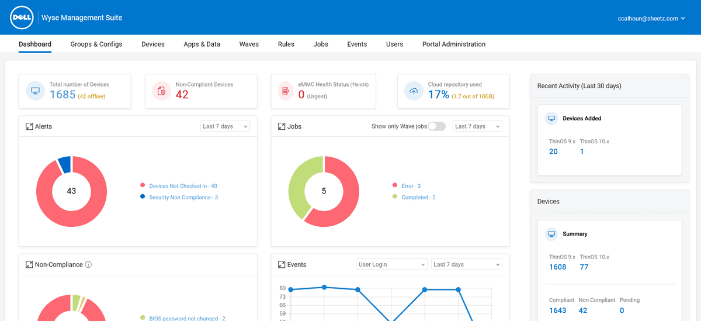Viewport: 701px width, 321px height.
Task: Open the Events User Login dropdown
Action: coord(391,265)
